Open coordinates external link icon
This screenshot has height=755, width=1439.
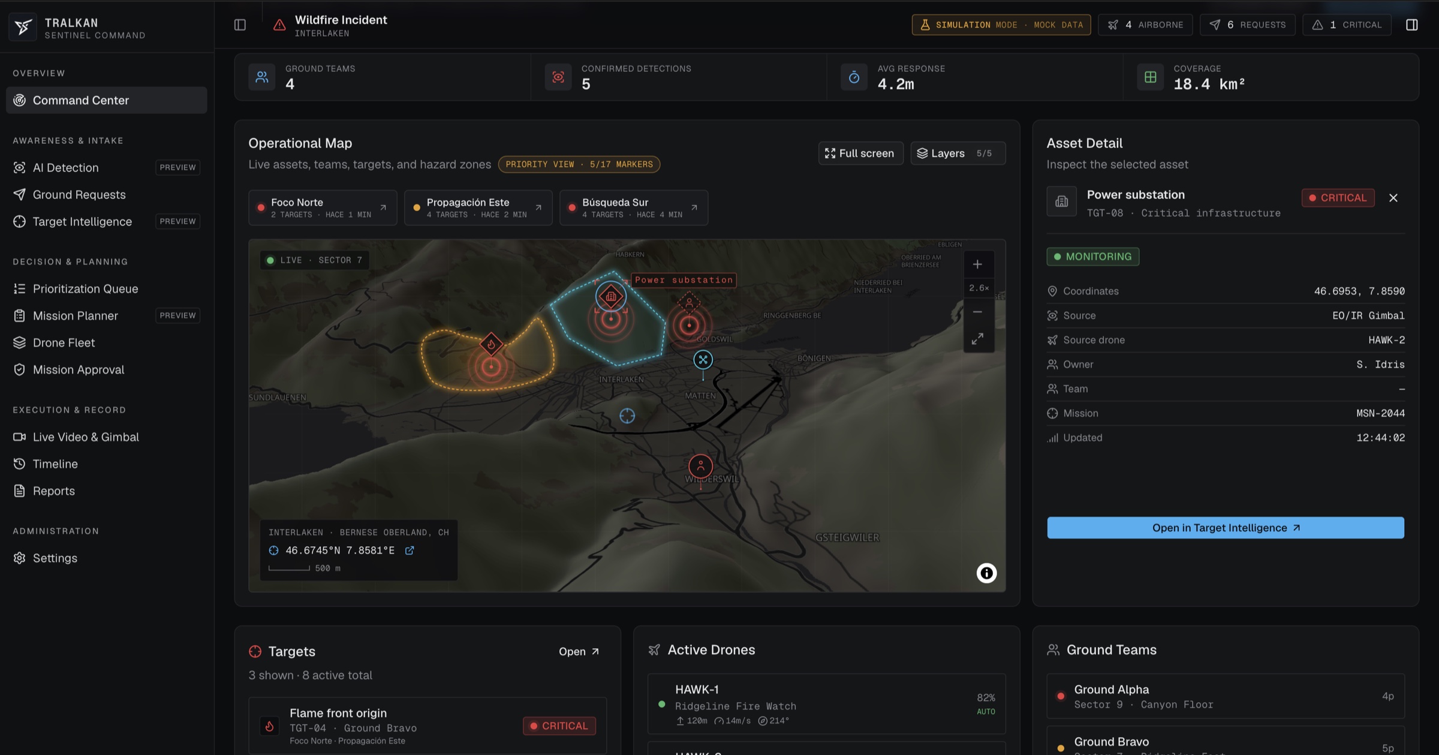pyautogui.click(x=410, y=551)
